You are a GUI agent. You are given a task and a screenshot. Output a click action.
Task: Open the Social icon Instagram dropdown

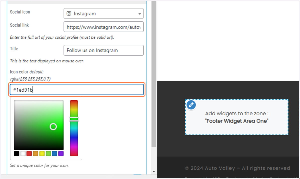[x=103, y=13]
